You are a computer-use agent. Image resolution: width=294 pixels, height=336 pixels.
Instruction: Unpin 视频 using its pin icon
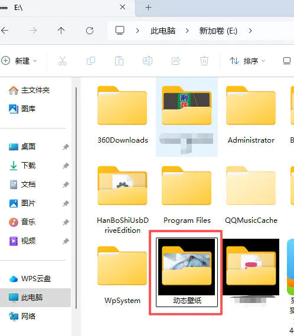(66, 241)
